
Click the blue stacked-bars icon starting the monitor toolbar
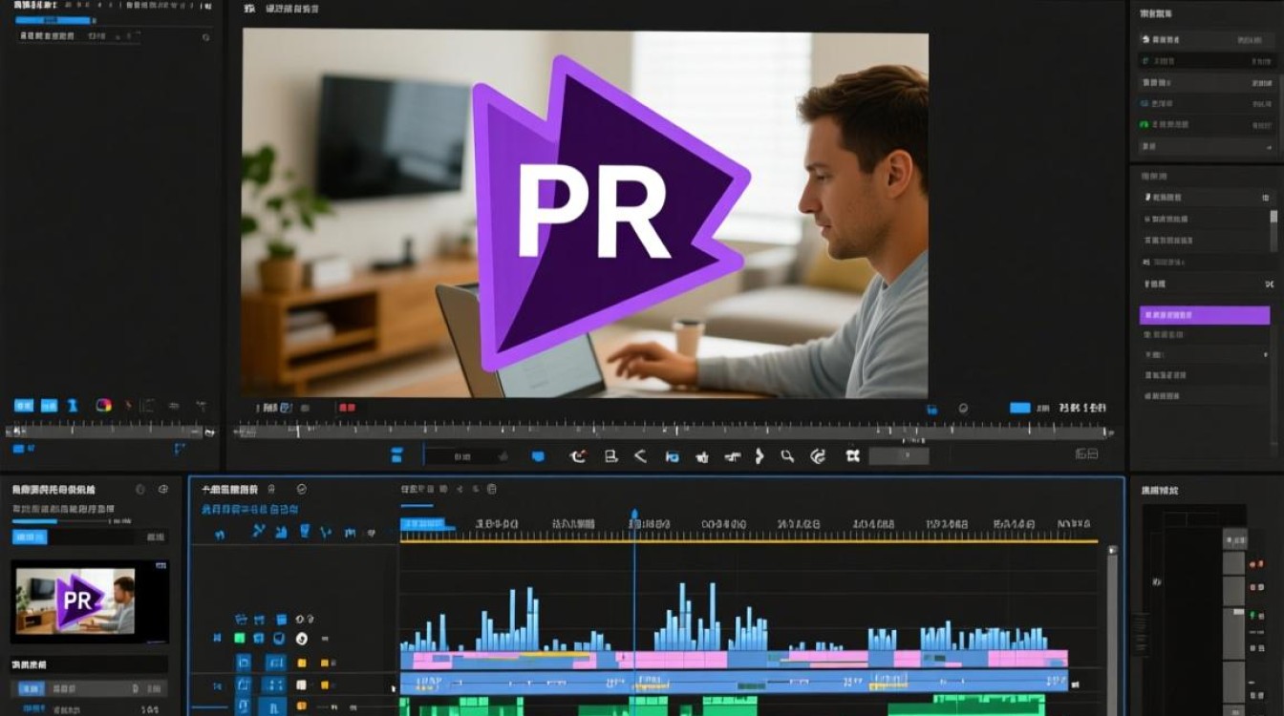click(x=397, y=456)
